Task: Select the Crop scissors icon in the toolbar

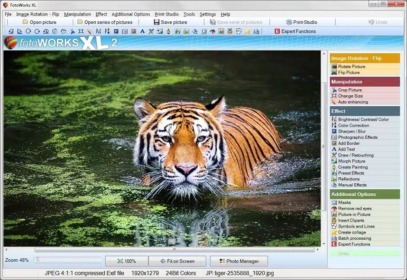Action: (72, 32)
